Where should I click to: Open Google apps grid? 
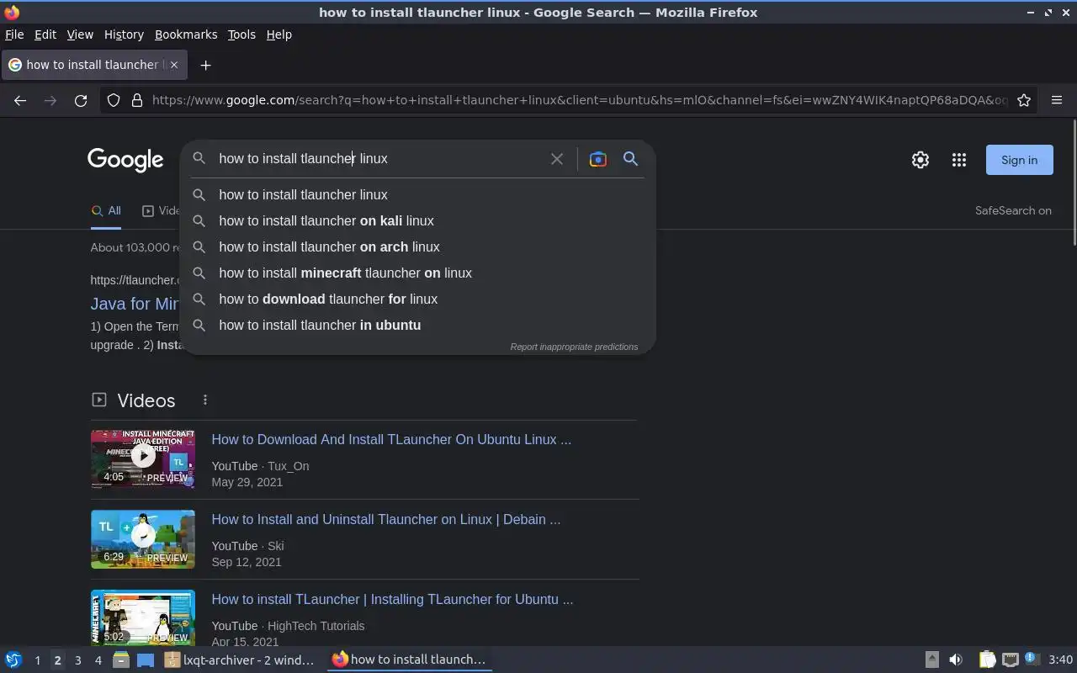coord(959,160)
